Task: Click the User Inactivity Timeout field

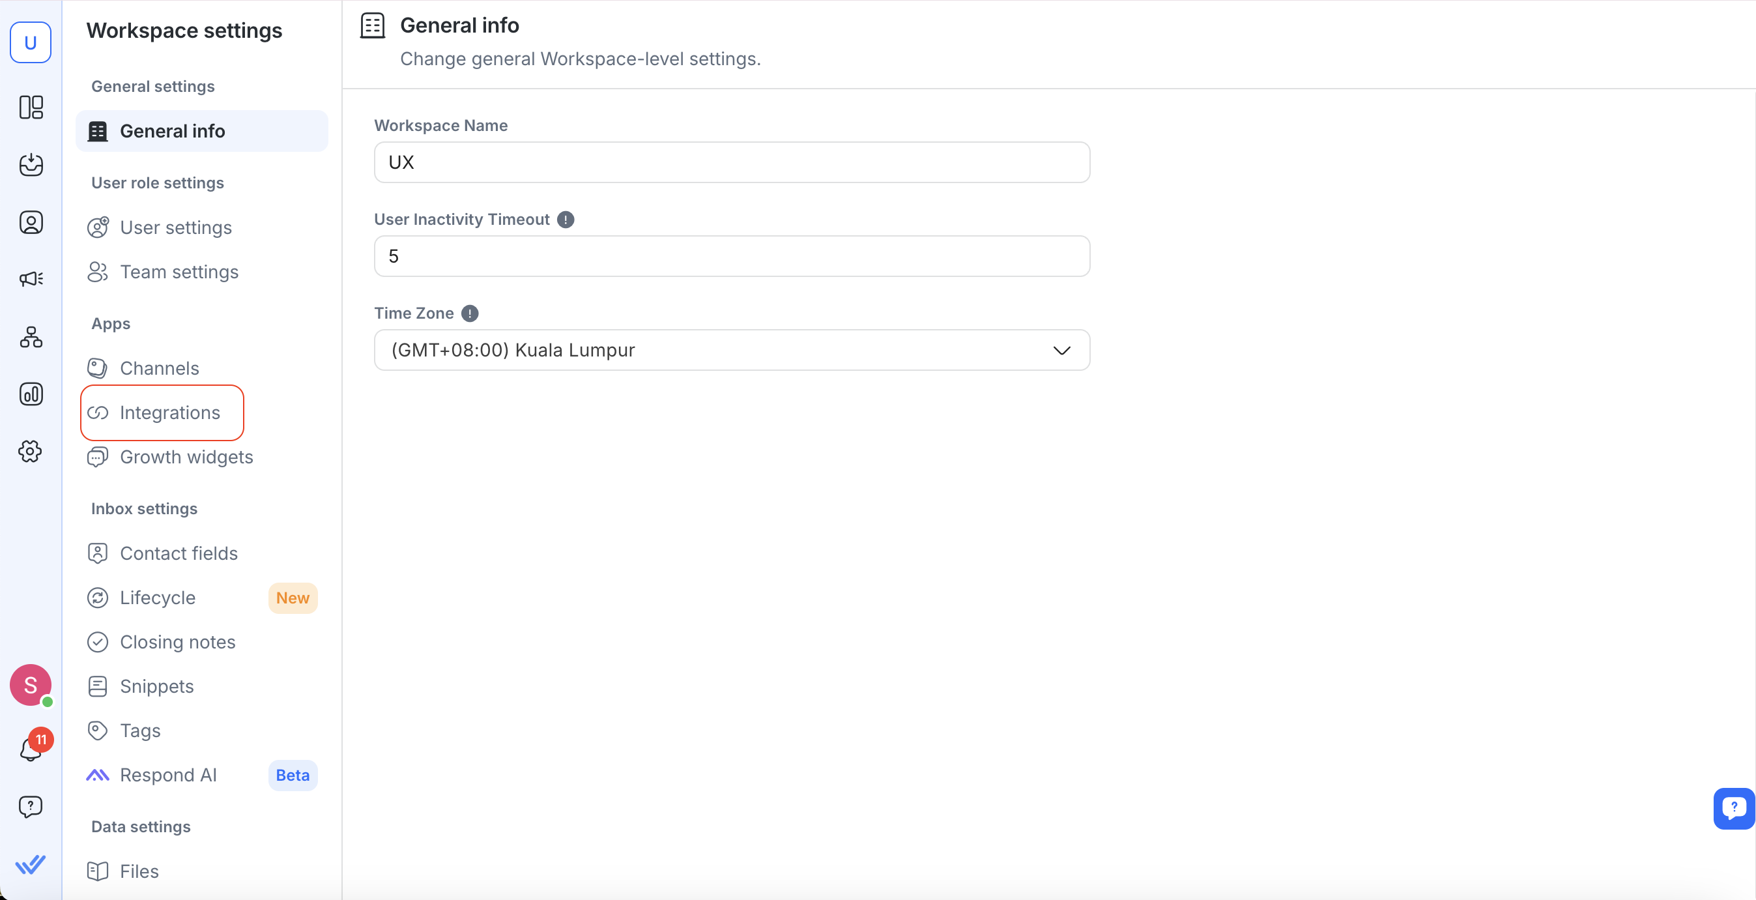Action: [732, 256]
